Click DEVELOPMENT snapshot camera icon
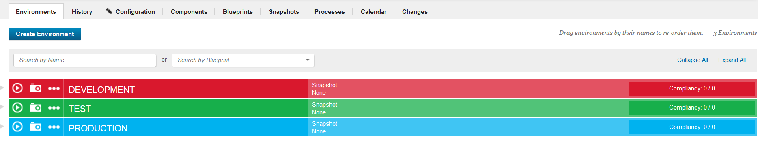The image size is (758, 146). (36, 88)
